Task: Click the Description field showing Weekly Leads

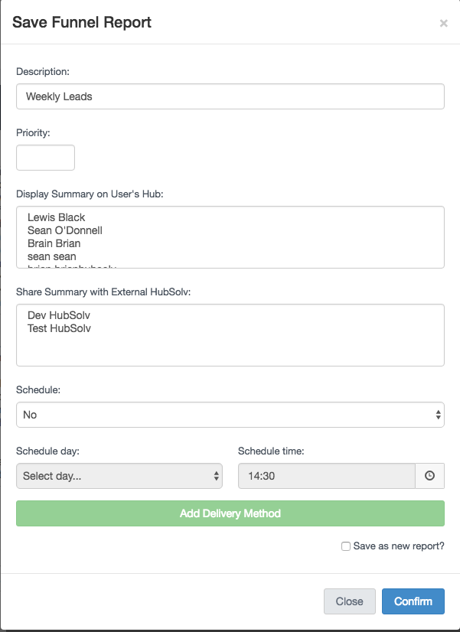Action: click(x=230, y=96)
